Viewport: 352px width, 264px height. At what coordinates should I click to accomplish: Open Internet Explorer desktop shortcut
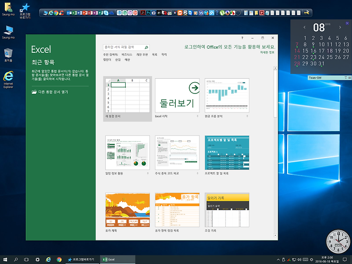(8, 80)
